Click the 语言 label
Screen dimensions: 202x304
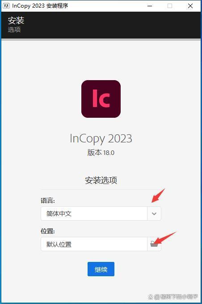click(x=48, y=201)
